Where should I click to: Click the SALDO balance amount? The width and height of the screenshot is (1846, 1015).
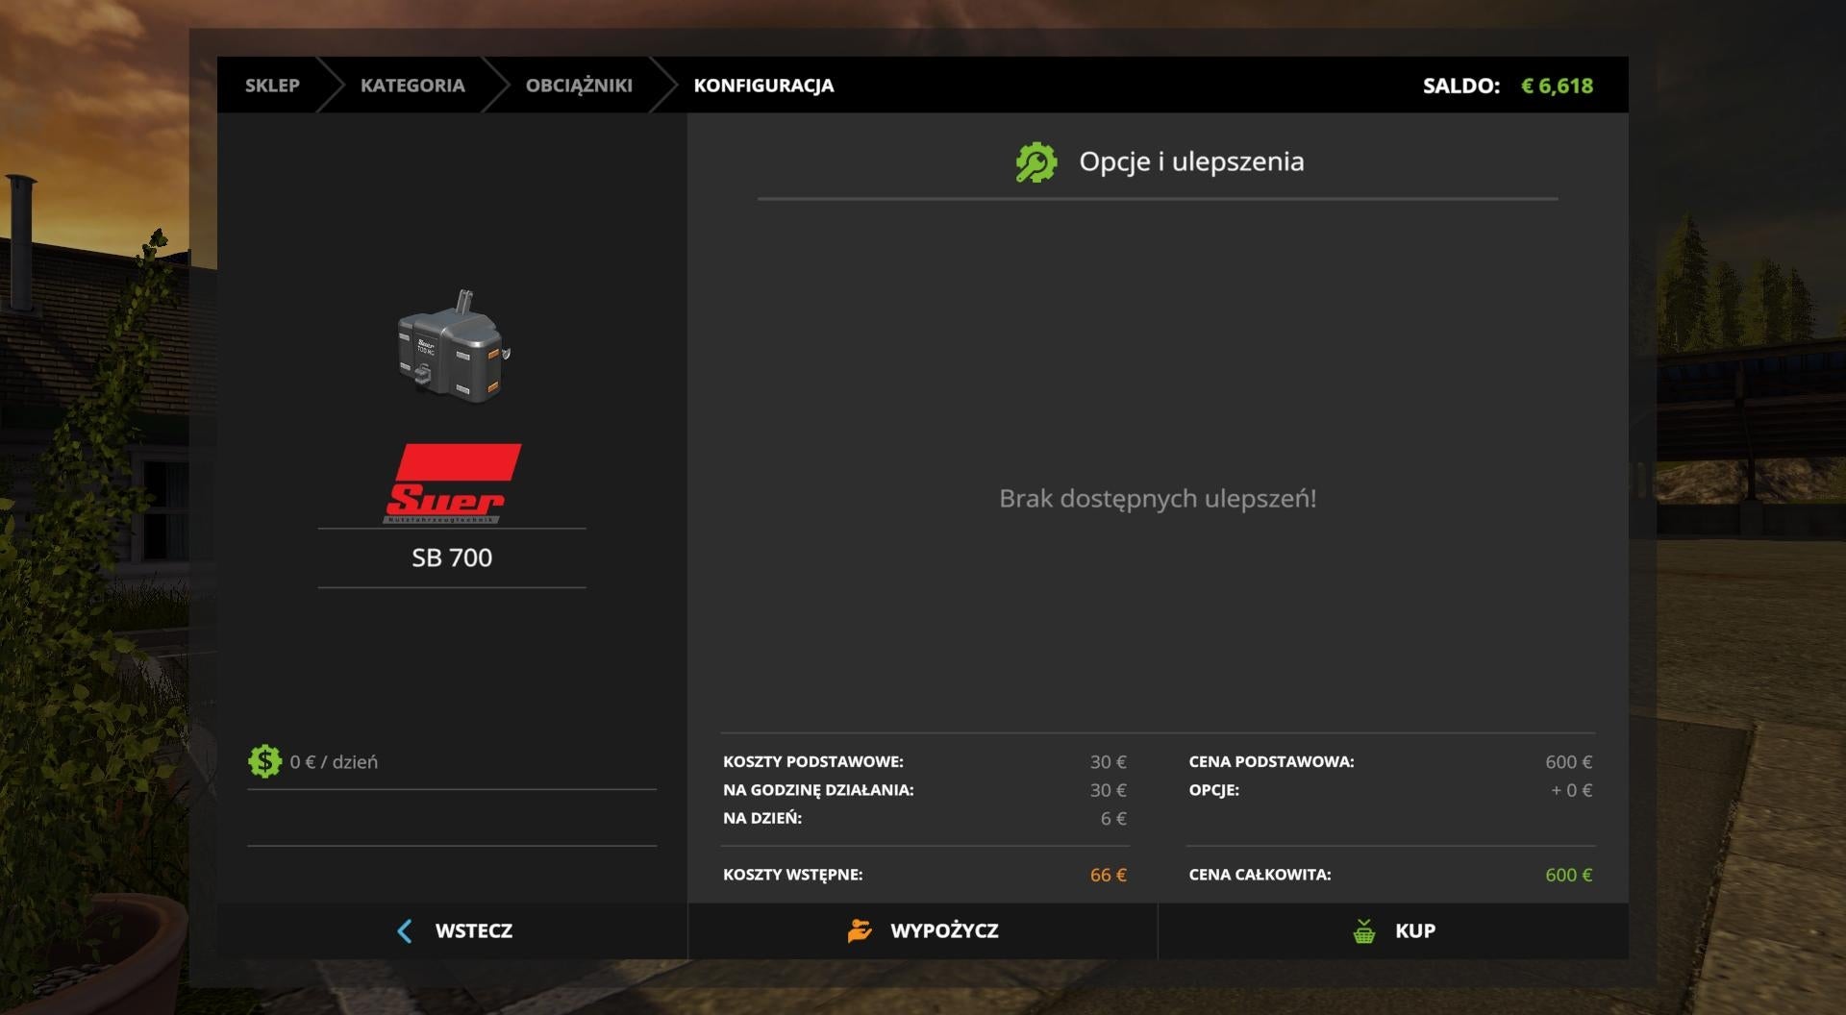(1557, 86)
